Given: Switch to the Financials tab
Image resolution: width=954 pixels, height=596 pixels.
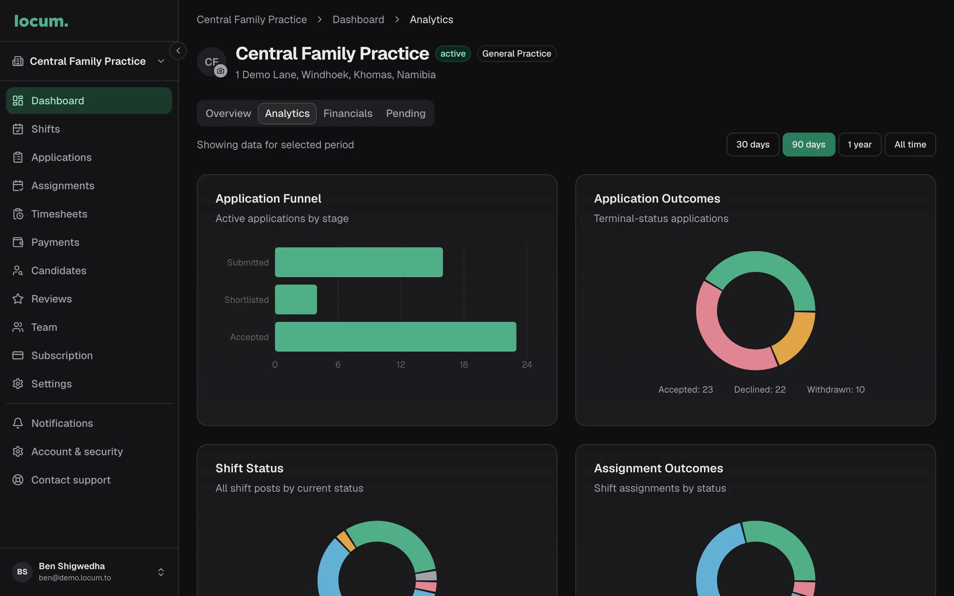Looking at the screenshot, I should pyautogui.click(x=348, y=114).
